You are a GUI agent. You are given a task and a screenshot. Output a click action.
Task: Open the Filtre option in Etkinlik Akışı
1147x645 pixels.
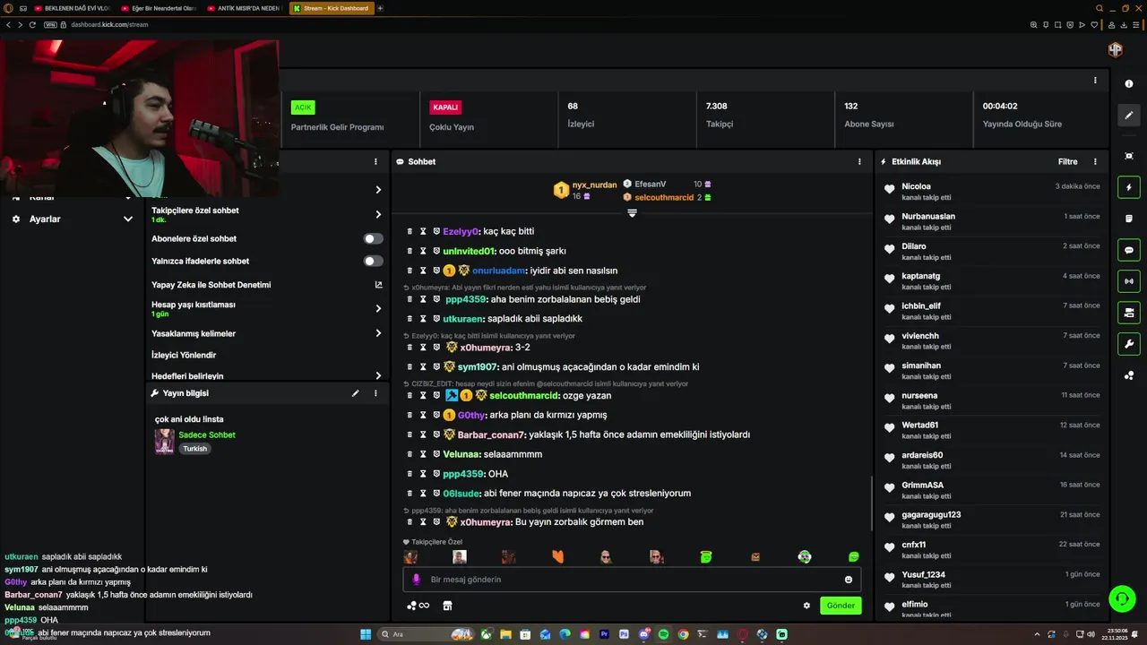pyautogui.click(x=1067, y=162)
